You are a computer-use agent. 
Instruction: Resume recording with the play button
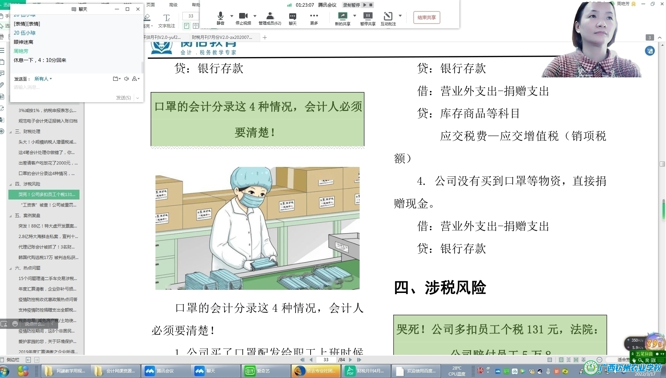point(365,5)
